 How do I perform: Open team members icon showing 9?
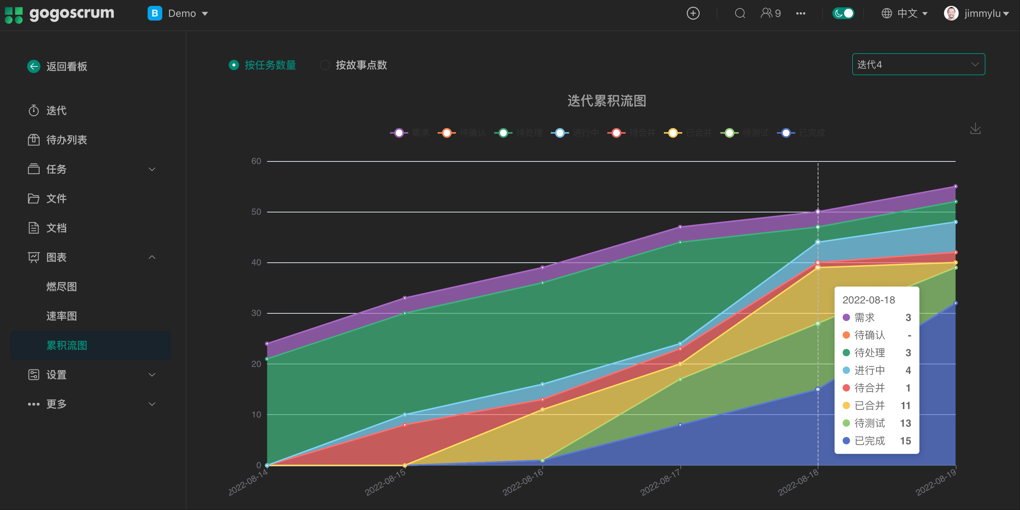click(x=770, y=14)
